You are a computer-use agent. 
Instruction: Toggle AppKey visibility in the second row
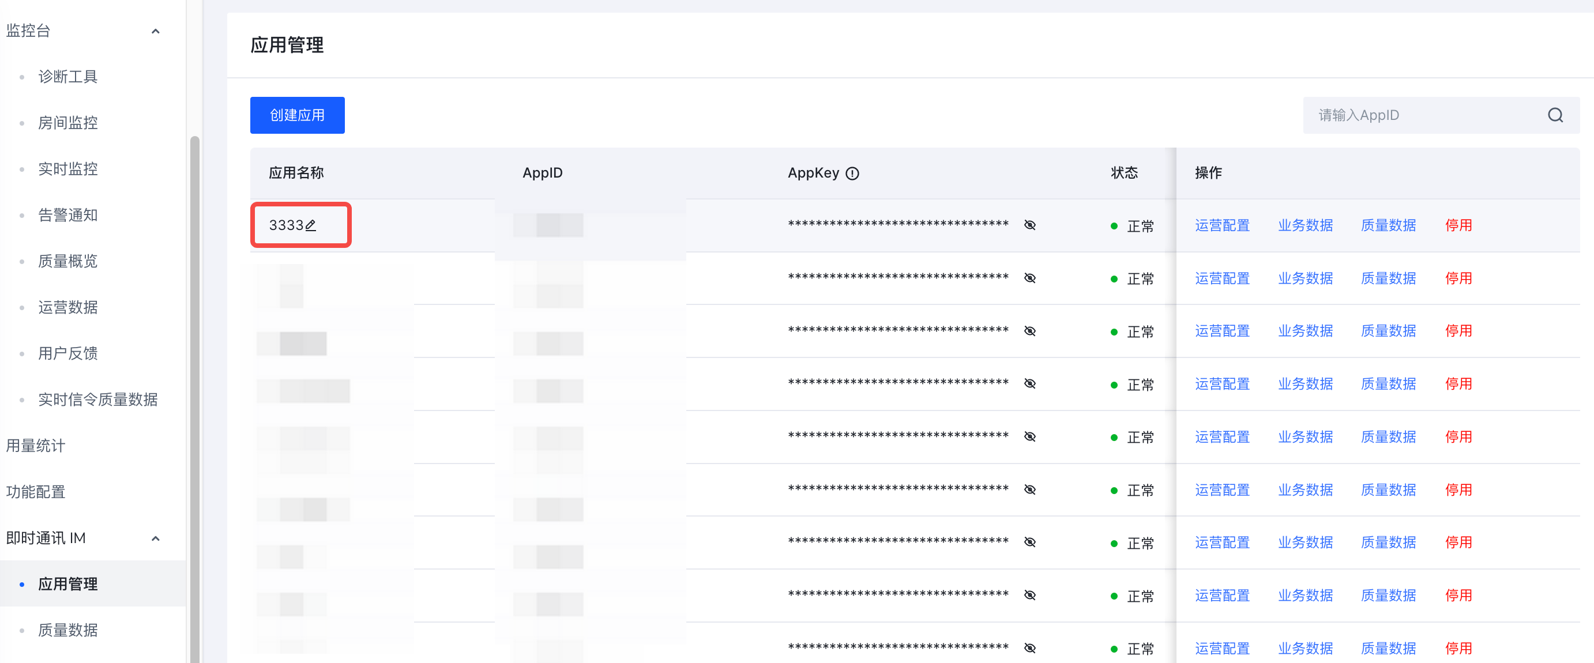(1029, 278)
